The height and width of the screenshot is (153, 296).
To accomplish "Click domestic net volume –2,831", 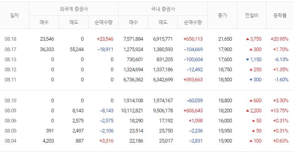I will (196, 141).
